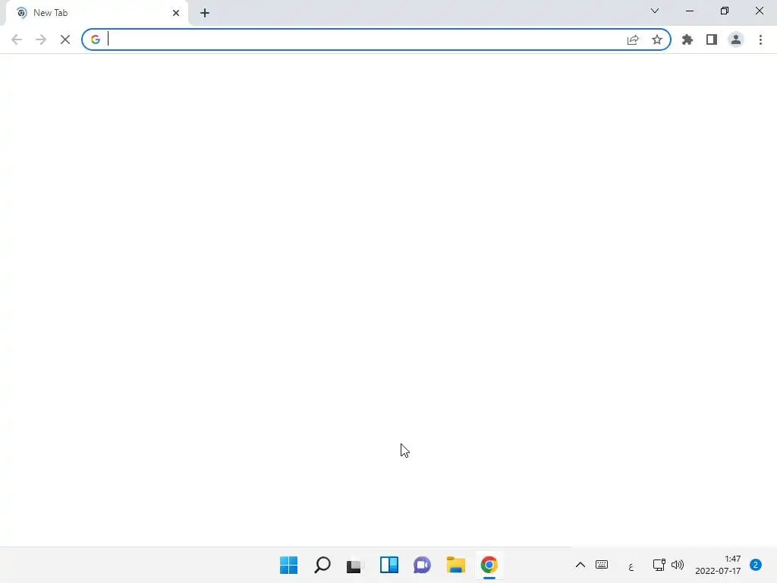Share this page icon
The width and height of the screenshot is (777, 583).
click(633, 39)
